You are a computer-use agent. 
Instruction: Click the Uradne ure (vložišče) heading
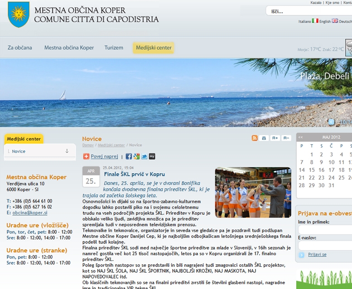point(38,225)
